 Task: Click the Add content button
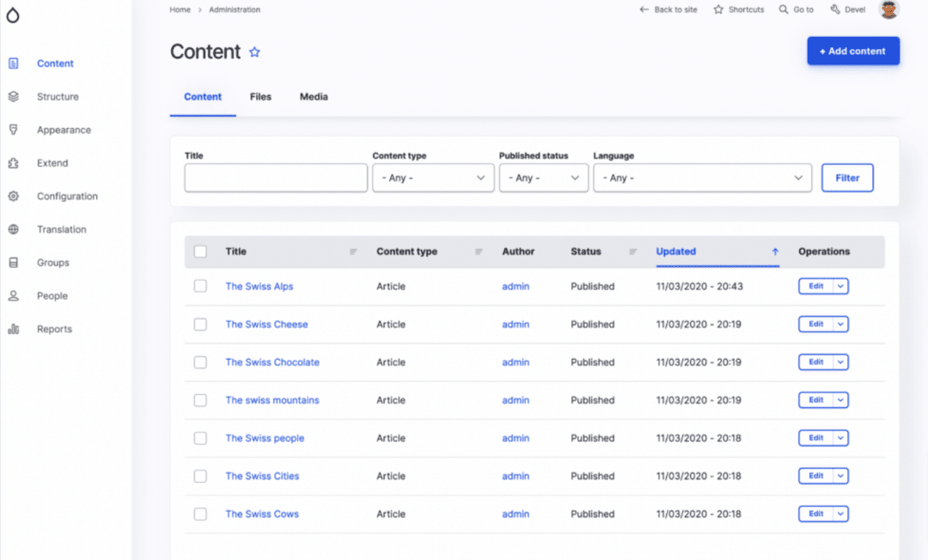tap(852, 51)
